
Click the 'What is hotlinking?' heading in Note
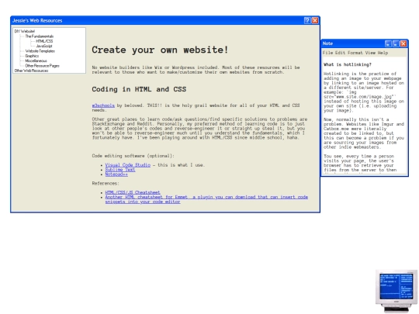[348, 64]
